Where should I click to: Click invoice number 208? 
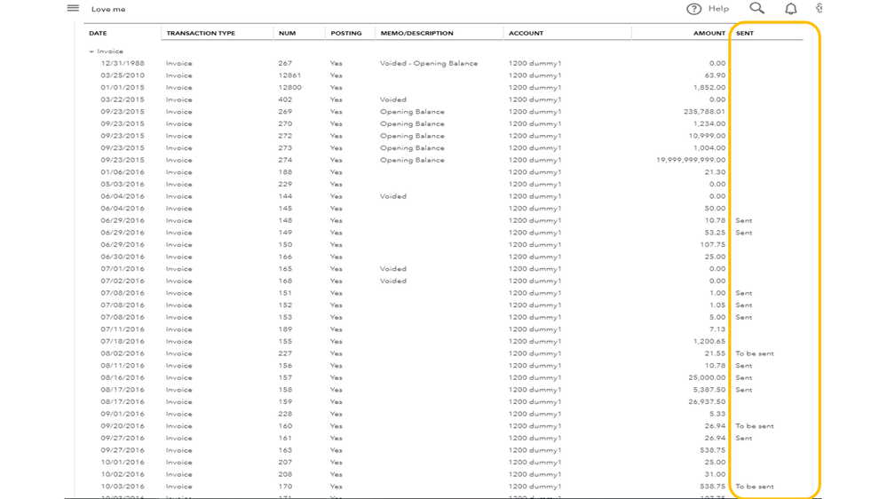coord(285,475)
